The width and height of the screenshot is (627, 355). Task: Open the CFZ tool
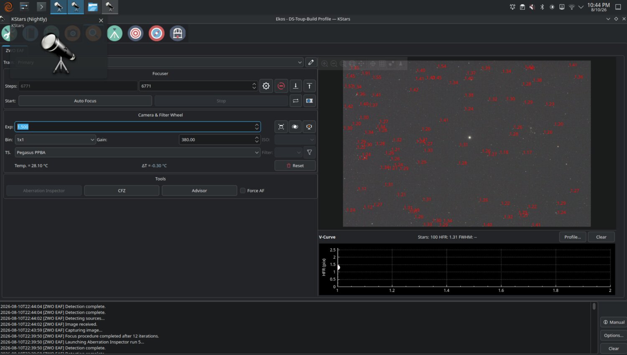(x=122, y=191)
